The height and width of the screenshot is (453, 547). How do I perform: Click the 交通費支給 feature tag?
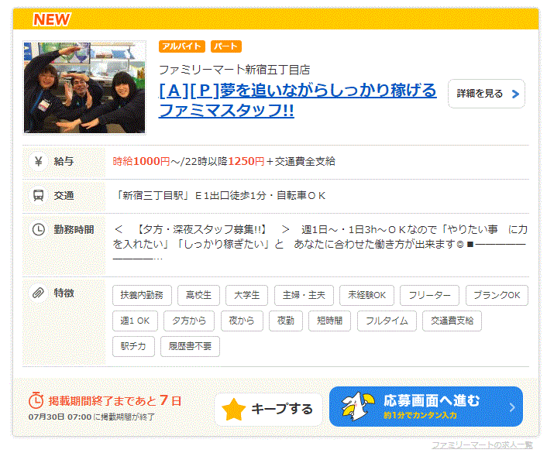pyautogui.click(x=452, y=321)
